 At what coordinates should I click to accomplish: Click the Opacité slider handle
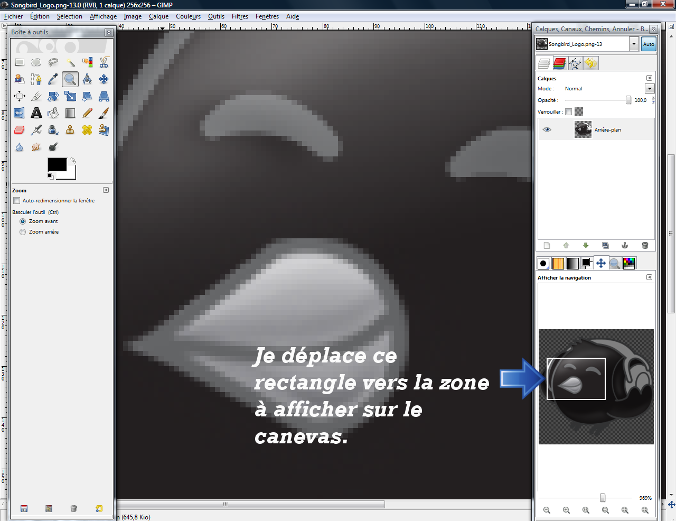(628, 100)
